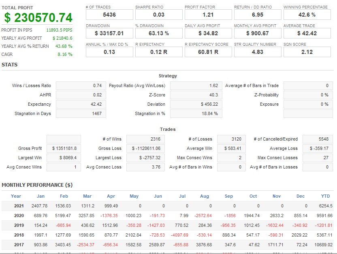Click the Year column header
The height and width of the screenshot is (254, 337).
click(x=16, y=196)
